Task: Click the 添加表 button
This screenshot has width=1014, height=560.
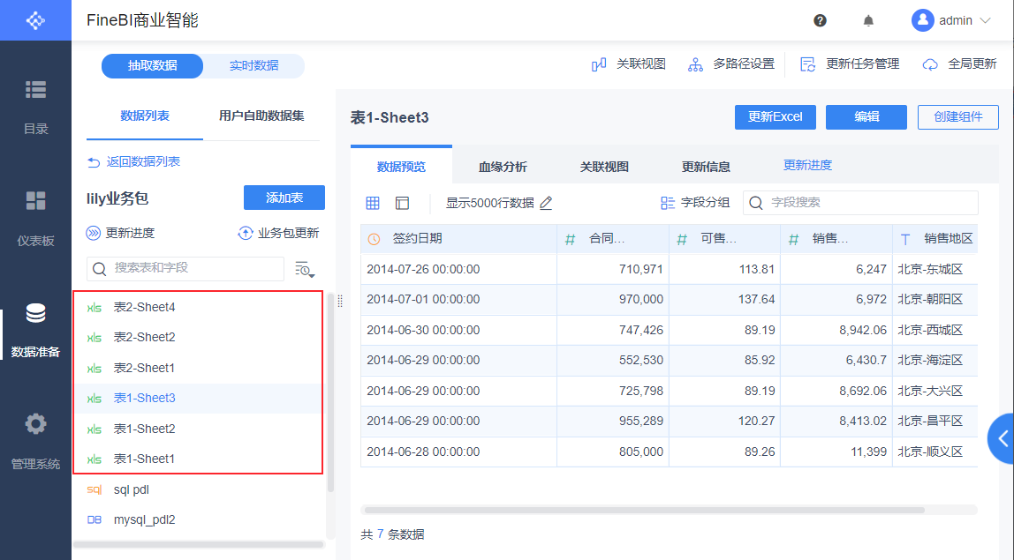Action: 284,198
